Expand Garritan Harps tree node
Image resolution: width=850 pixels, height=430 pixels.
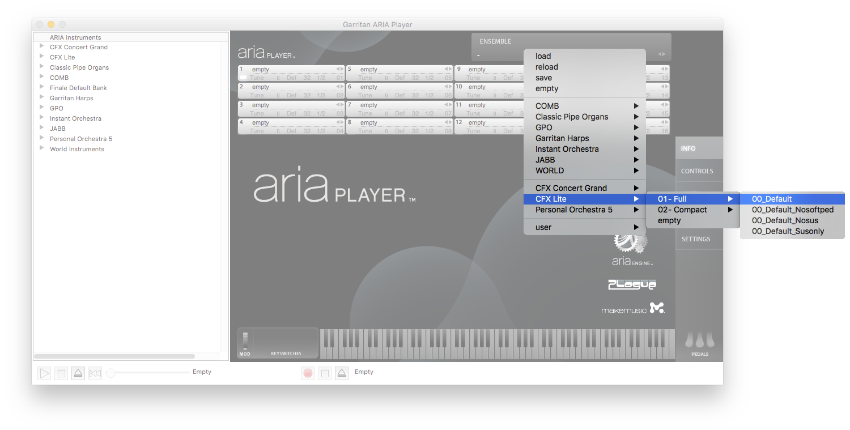pos(42,97)
